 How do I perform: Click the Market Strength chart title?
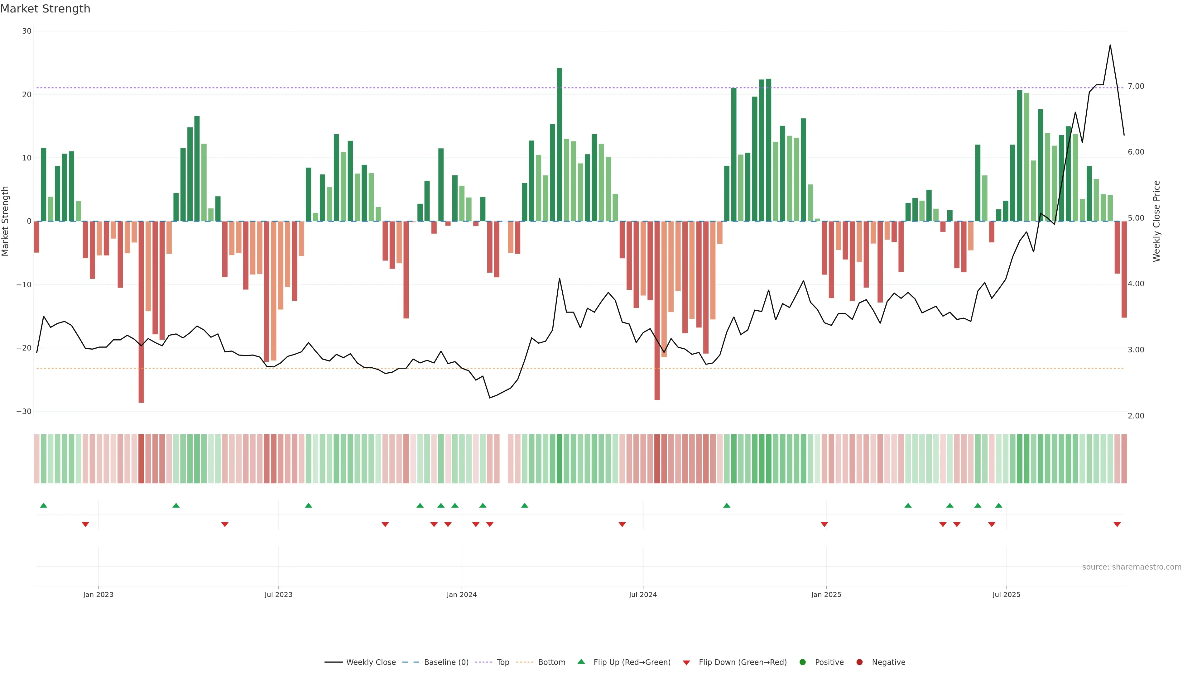45,9
